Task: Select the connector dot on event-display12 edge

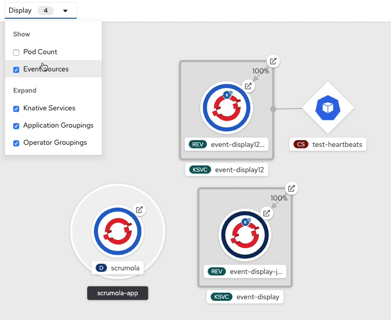Action: [x=273, y=109]
